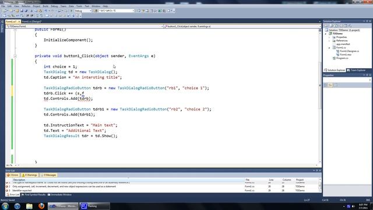
Task: Click the Open File toolbar icon
Action: 17,10
